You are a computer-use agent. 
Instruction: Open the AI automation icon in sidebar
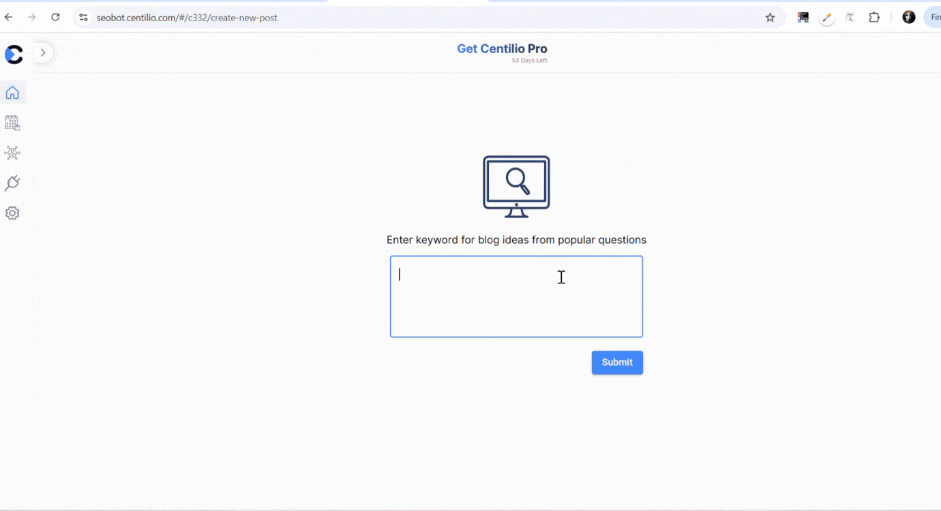[12, 153]
